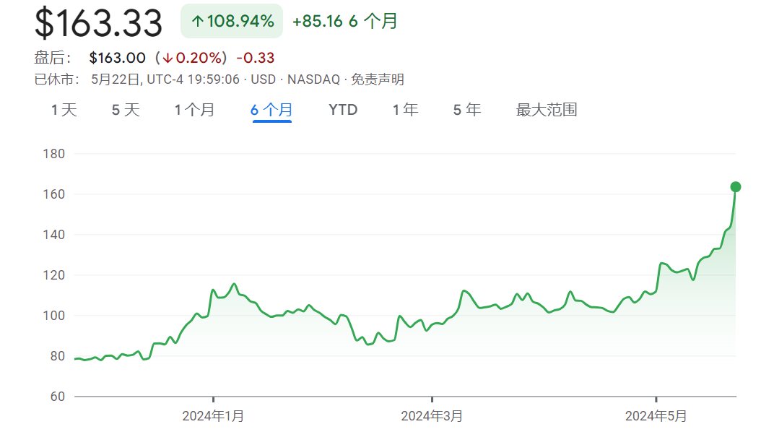The width and height of the screenshot is (761, 445).
Task: Click the -0.33 after-hours change value
Action: pos(256,58)
